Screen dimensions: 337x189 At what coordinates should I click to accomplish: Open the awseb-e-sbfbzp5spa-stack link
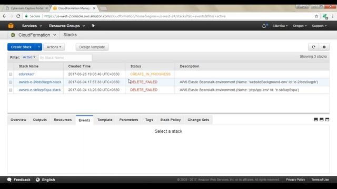pos(40,90)
